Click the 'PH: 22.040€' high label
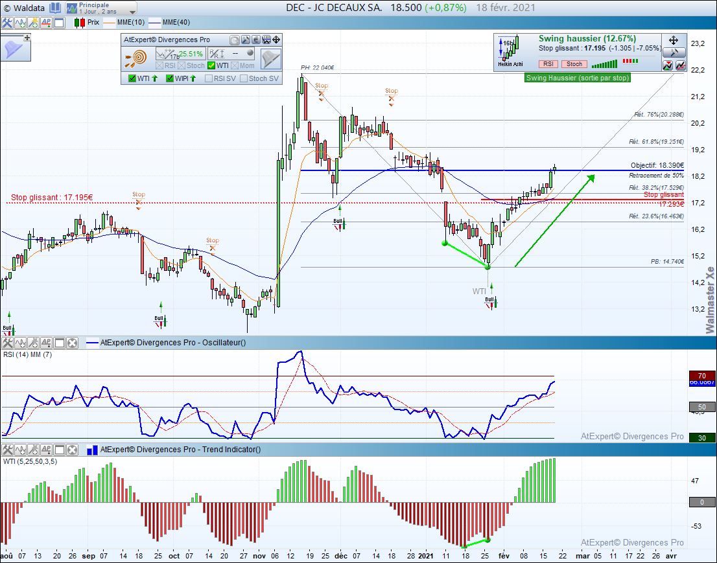This screenshot has width=717, height=563. [318, 67]
